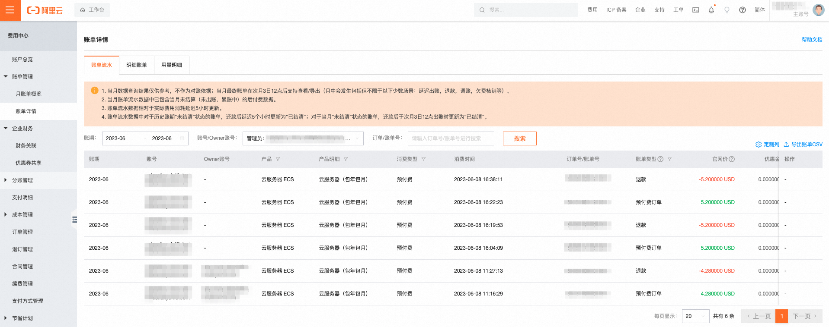Switch to the 账单流水 tab
829x327 pixels.
pos(101,65)
